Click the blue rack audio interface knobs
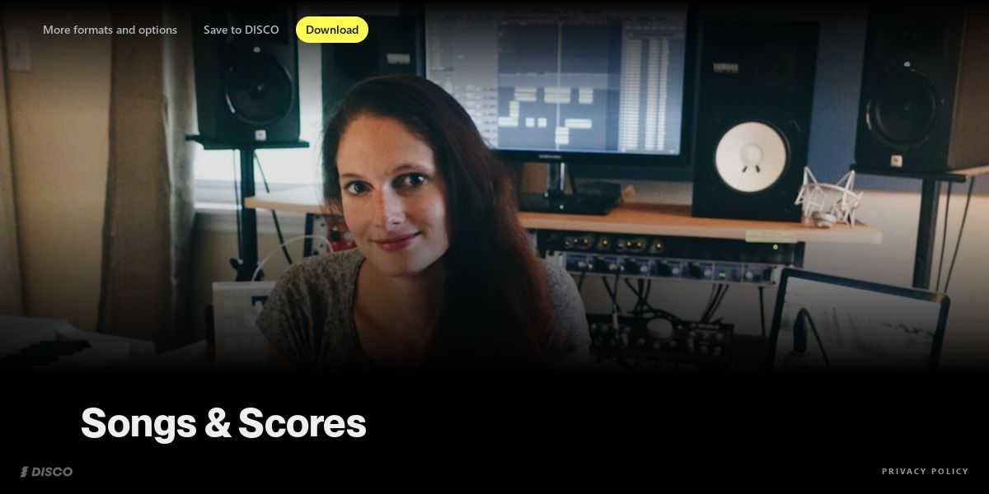Image resolution: width=989 pixels, height=494 pixels. (669, 268)
